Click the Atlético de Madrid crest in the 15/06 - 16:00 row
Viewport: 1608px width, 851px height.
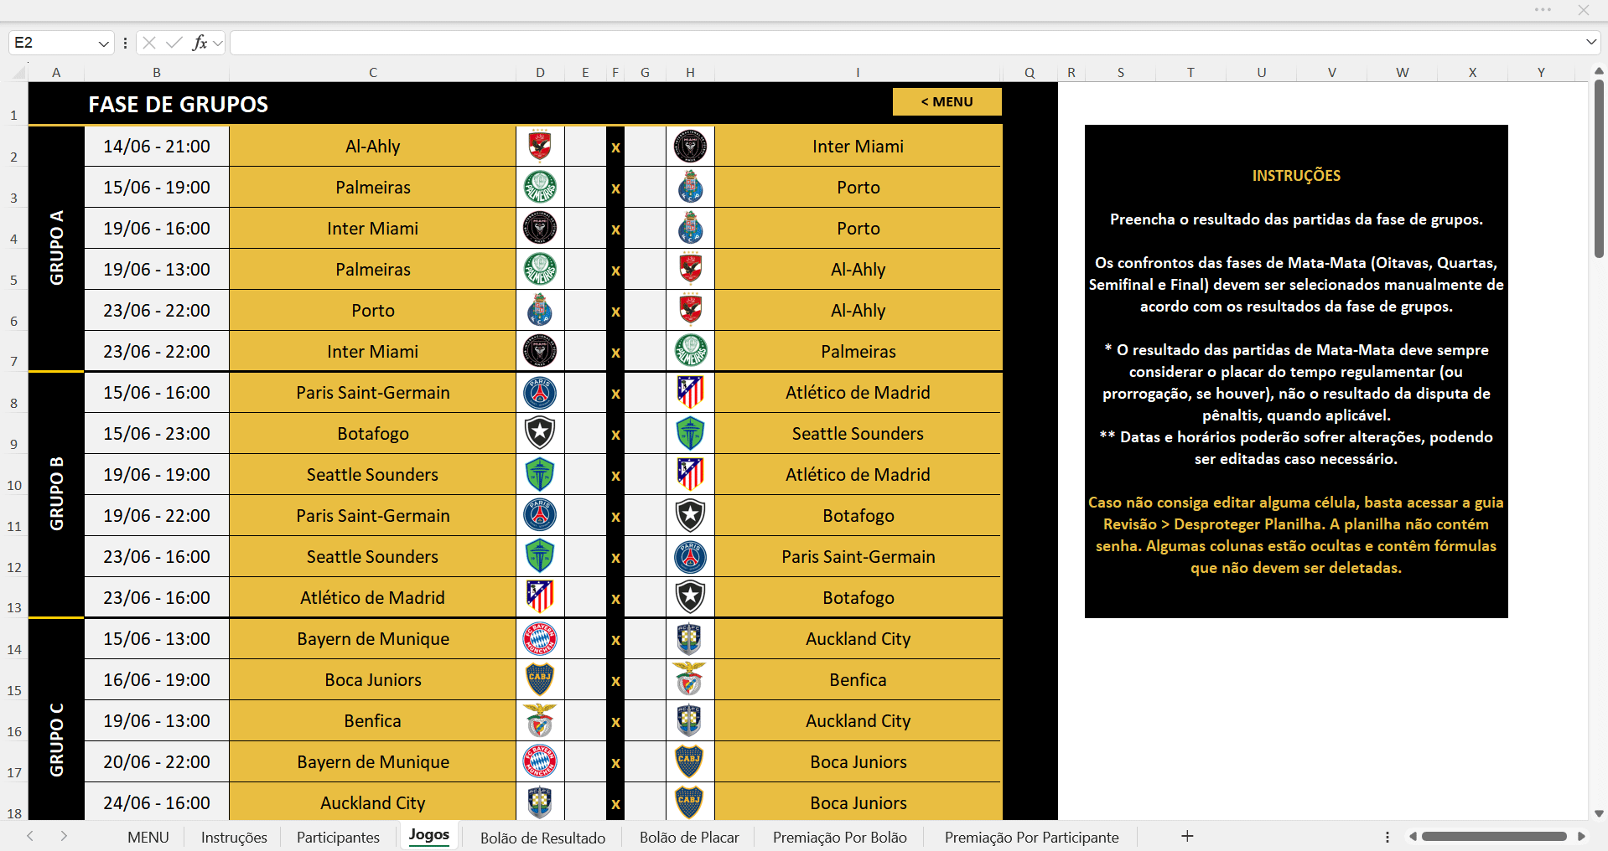[x=690, y=392]
